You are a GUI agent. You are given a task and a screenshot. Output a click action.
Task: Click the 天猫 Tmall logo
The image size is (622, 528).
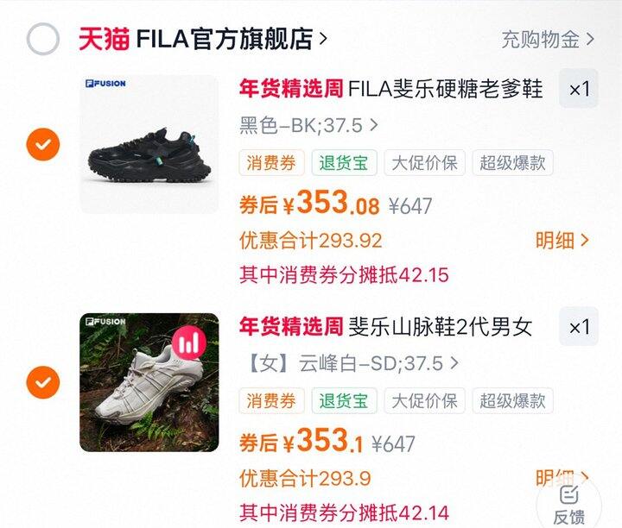[104, 39]
